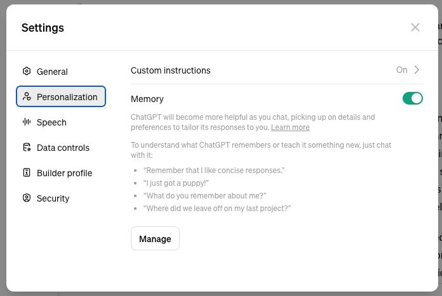This screenshot has width=442, height=296.
Task: Click the Data controls database icon
Action: coord(27,147)
